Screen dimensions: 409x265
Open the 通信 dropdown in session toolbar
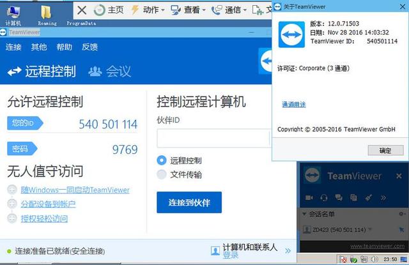pyautogui.click(x=229, y=10)
